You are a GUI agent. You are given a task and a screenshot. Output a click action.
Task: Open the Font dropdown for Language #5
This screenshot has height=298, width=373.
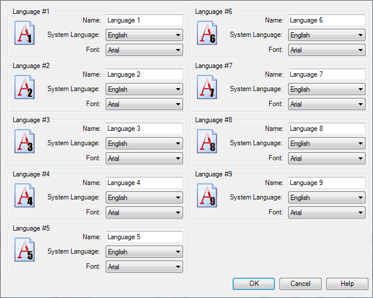[144, 267]
